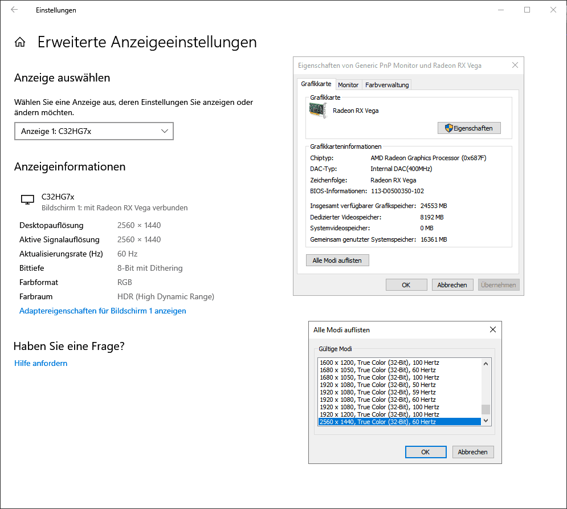Viewport: 567px width, 509px height.
Task: Select mode 1920 x 1080, 50 Hertz
Action: tap(399, 385)
